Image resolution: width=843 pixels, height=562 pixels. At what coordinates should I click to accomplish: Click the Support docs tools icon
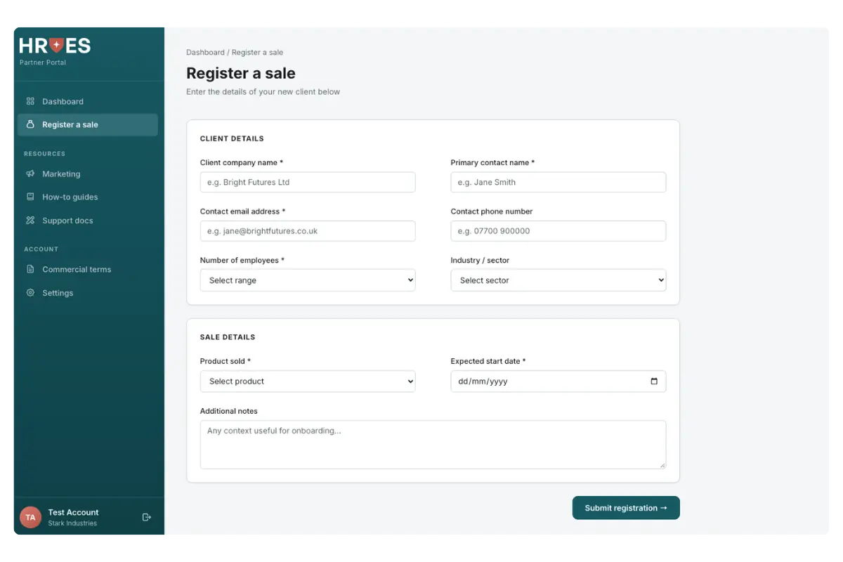30,221
